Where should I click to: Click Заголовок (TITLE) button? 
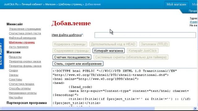pos(154,44)
